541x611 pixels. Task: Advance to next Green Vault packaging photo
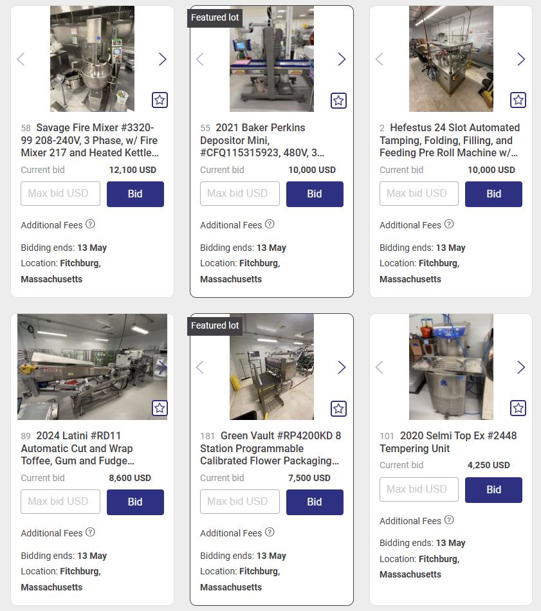pyautogui.click(x=342, y=367)
